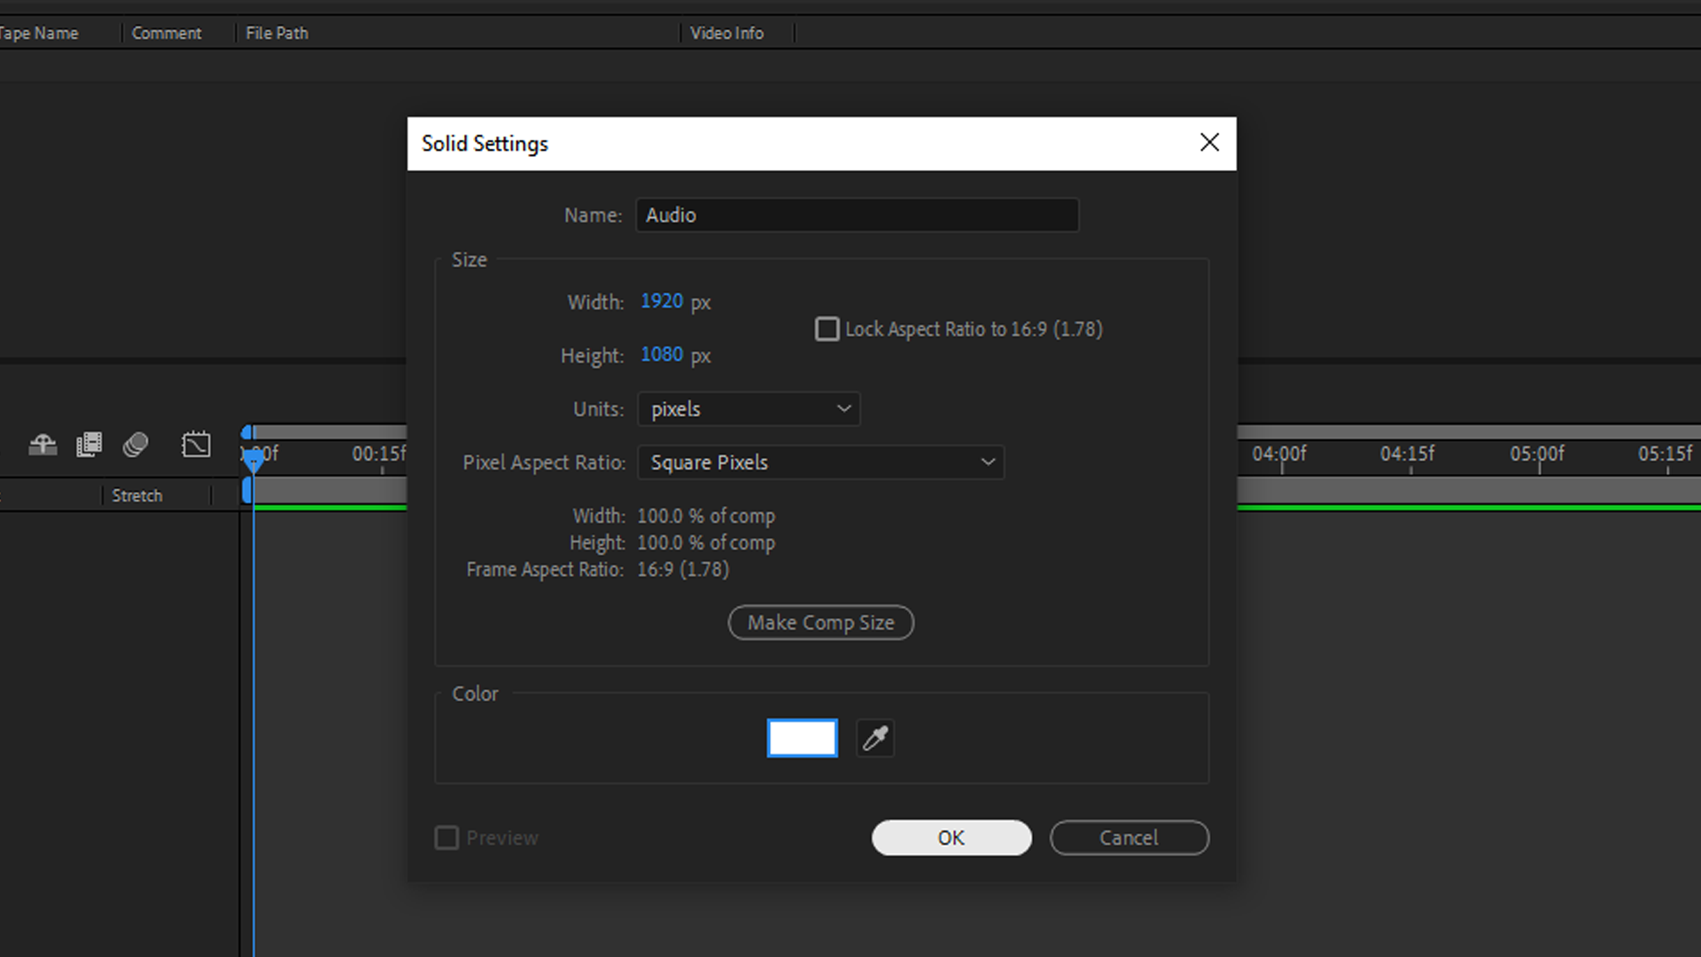Select the Eyedropper color picker tool
The height and width of the screenshot is (957, 1701).
(875, 737)
